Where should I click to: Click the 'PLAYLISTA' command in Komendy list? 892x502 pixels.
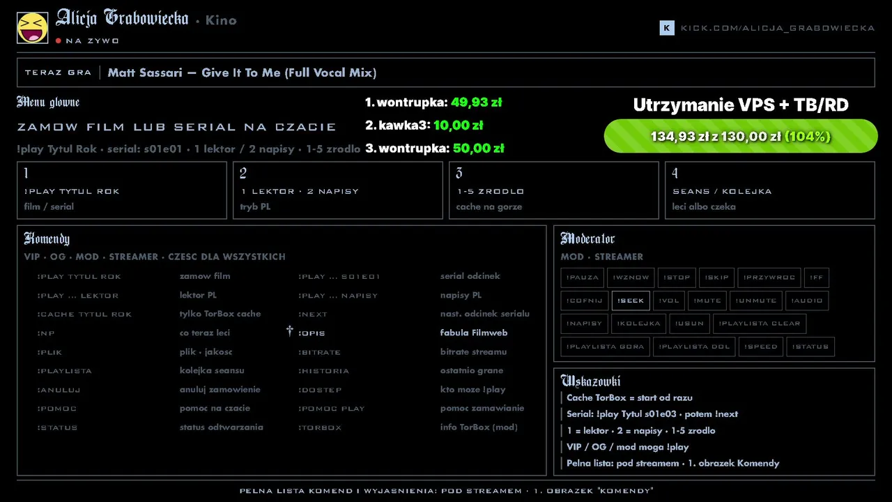64,371
